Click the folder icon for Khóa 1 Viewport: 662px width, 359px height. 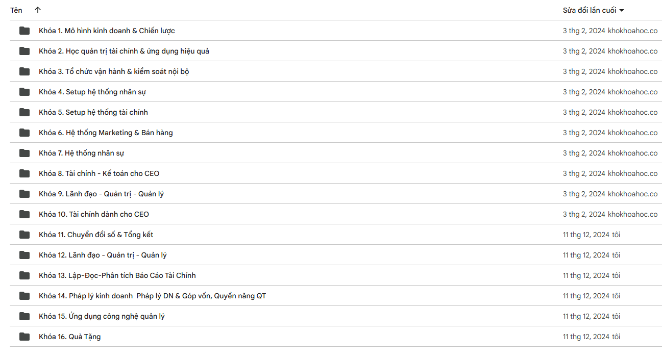[24, 31]
